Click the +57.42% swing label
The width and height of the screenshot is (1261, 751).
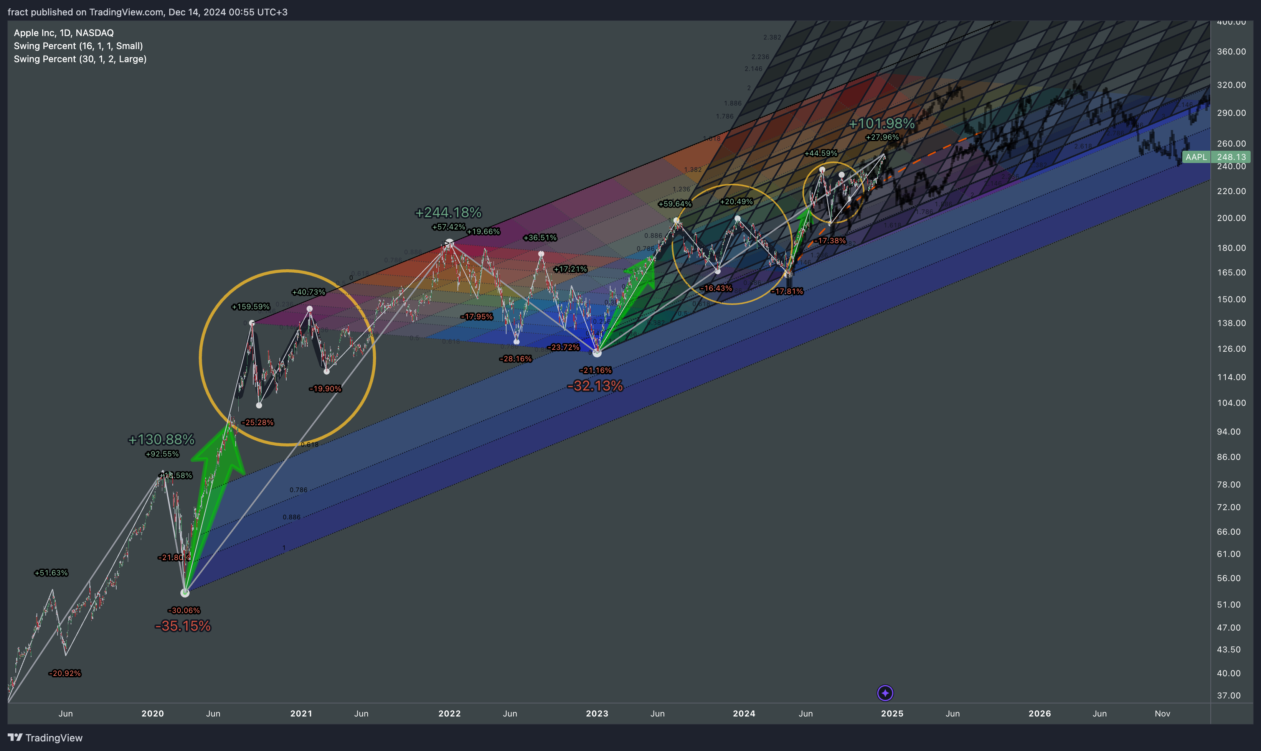pos(449,227)
